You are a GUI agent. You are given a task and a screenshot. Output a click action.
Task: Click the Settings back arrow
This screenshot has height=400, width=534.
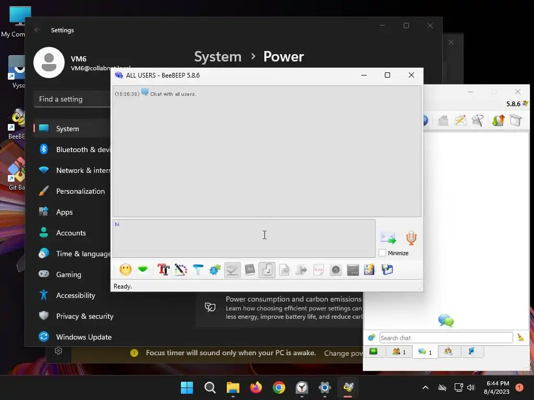[x=38, y=30]
